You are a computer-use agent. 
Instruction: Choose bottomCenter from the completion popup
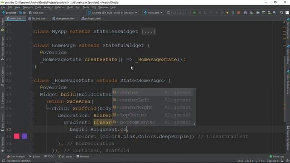(152, 122)
